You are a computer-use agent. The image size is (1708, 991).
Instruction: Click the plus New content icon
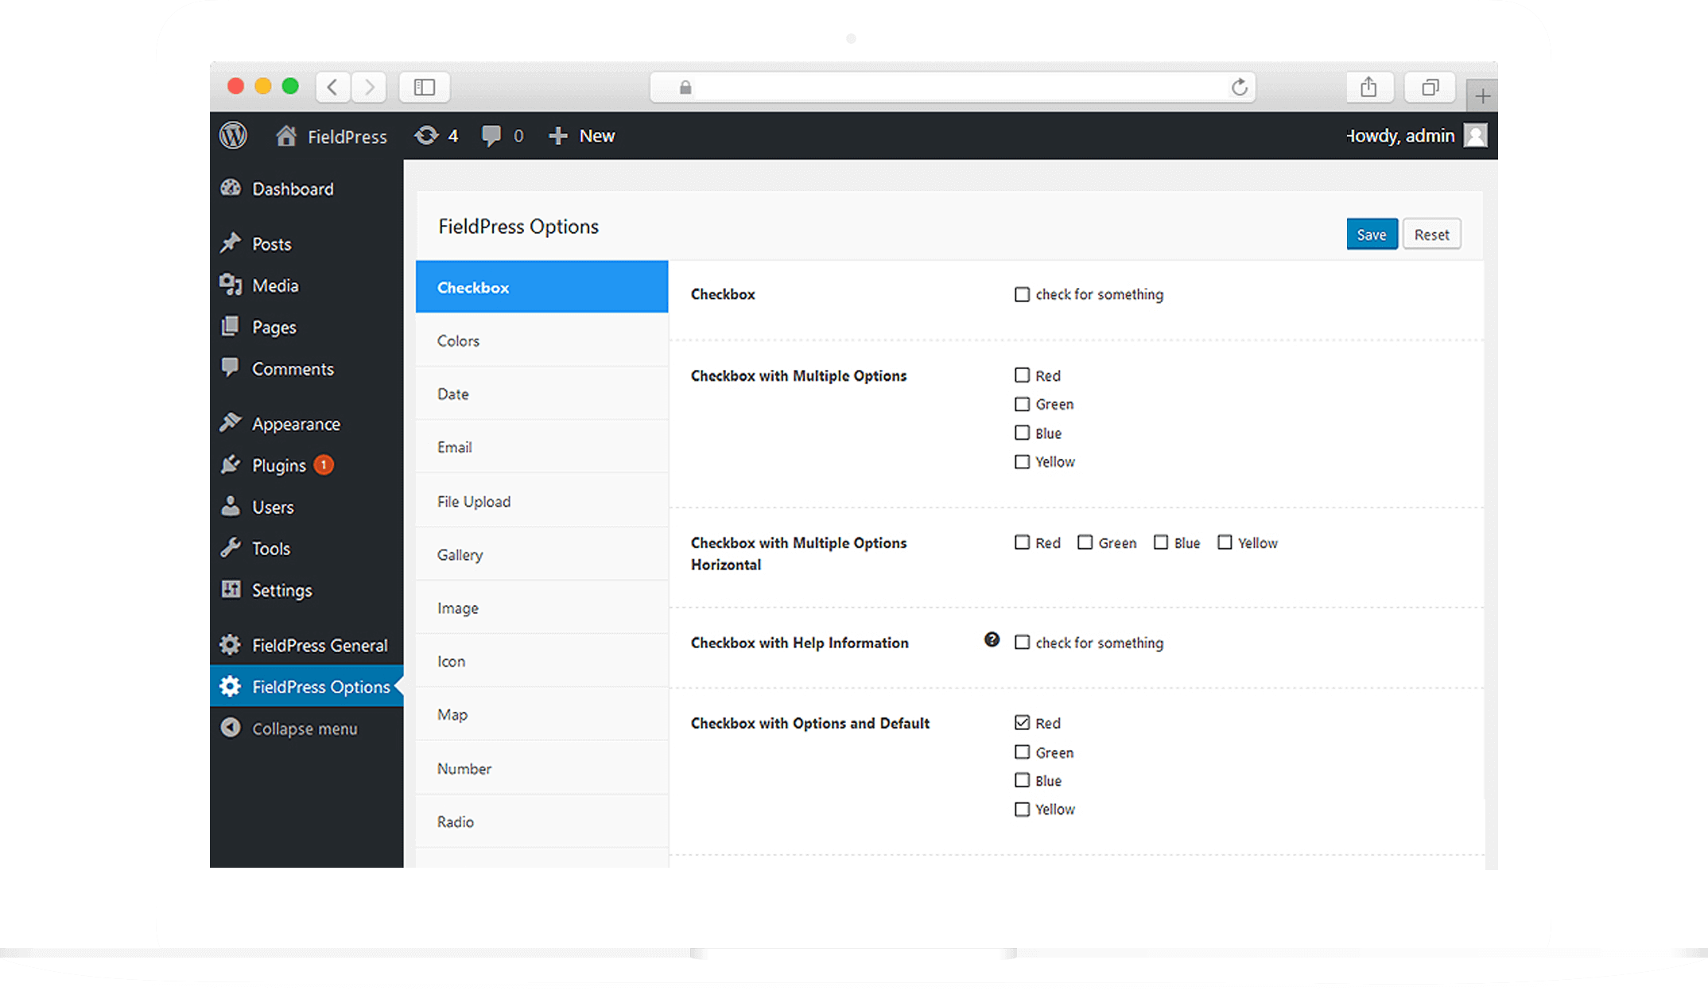tap(558, 136)
